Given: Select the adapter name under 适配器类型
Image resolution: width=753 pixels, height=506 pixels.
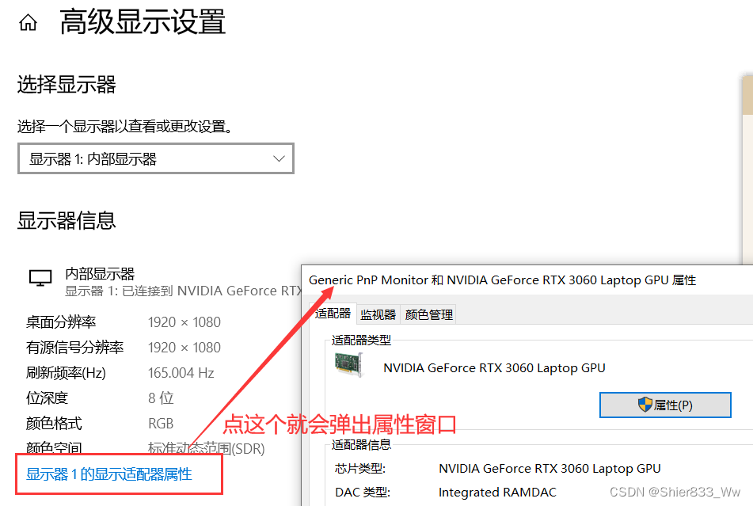Looking at the screenshot, I should click(x=494, y=367).
